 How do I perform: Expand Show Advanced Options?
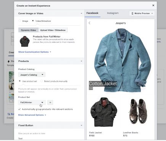click(x=32, y=115)
